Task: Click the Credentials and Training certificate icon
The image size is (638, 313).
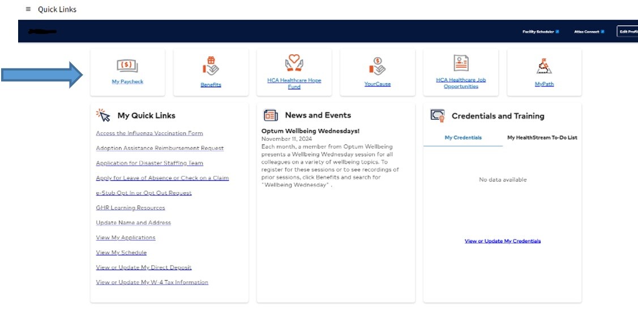Action: click(x=438, y=116)
